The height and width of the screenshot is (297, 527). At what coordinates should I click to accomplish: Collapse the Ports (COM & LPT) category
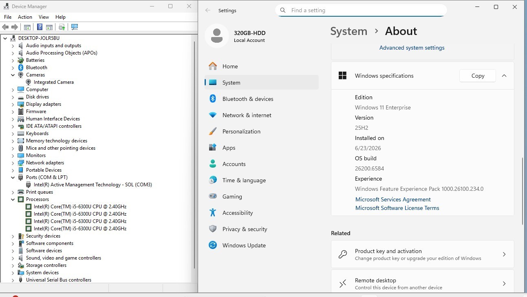pos(13,177)
